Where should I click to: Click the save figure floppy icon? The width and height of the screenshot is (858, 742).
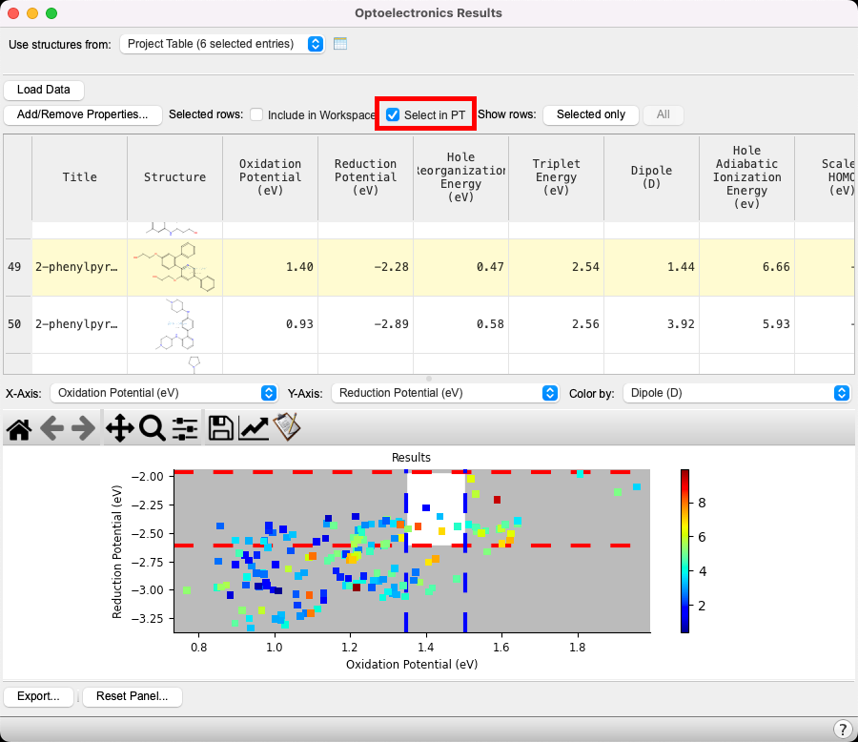point(221,428)
